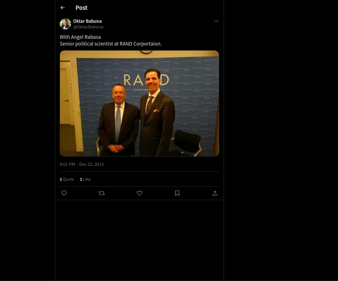View the 1 Like list

[x=85, y=179]
